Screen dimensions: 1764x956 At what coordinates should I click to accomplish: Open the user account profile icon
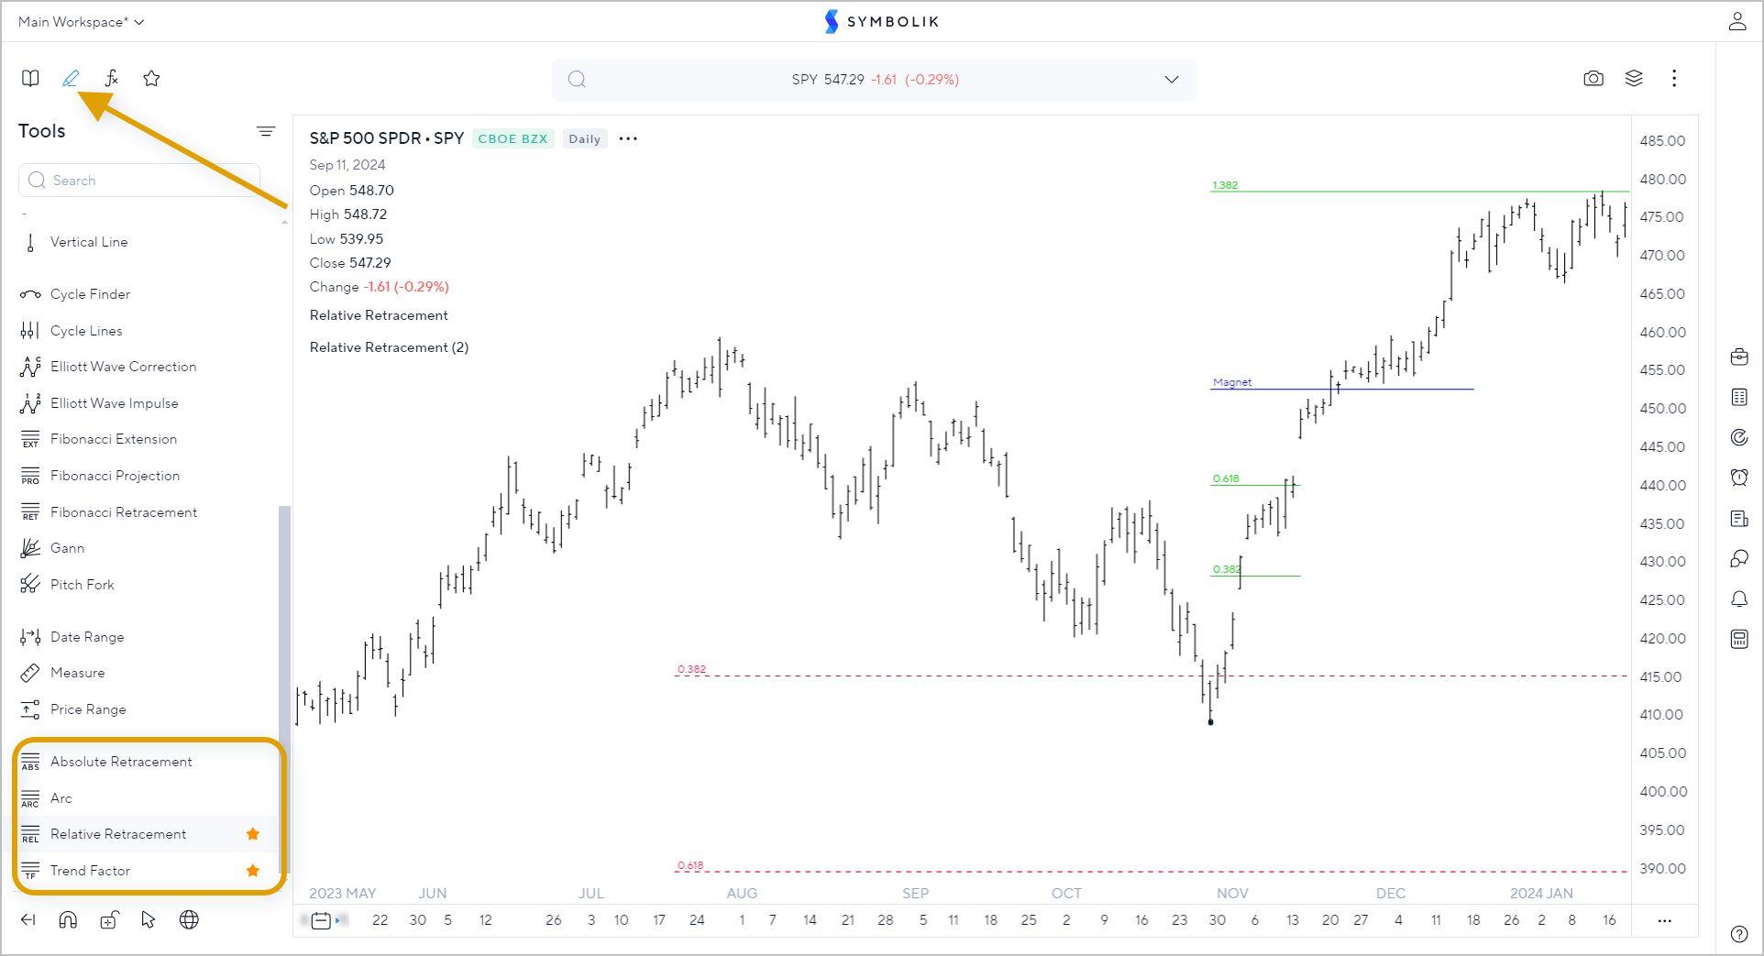tap(1737, 21)
